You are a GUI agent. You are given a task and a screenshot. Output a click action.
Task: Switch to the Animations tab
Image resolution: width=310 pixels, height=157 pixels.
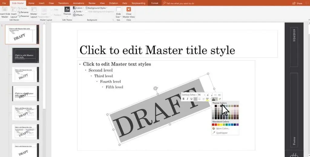(78, 3)
